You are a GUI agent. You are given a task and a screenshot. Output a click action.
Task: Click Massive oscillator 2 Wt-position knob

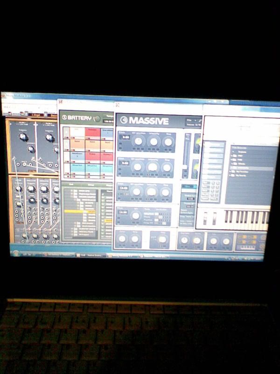click(137, 167)
